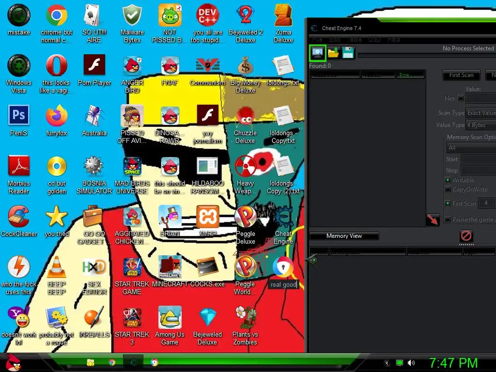This screenshot has height=372, width=496.
Task: Open the Zuma Deluxe desktop icon
Action: click(283, 15)
